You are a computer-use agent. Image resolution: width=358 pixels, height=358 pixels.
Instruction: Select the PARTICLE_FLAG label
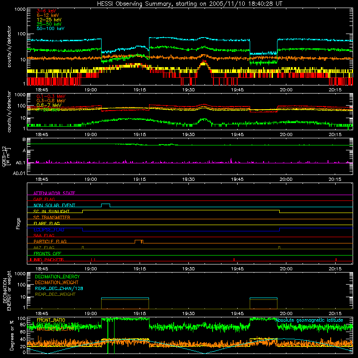click(50, 241)
